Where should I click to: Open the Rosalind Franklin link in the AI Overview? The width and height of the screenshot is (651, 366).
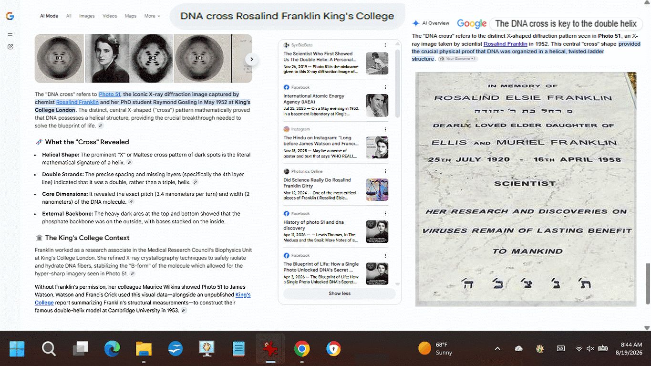coord(506,43)
